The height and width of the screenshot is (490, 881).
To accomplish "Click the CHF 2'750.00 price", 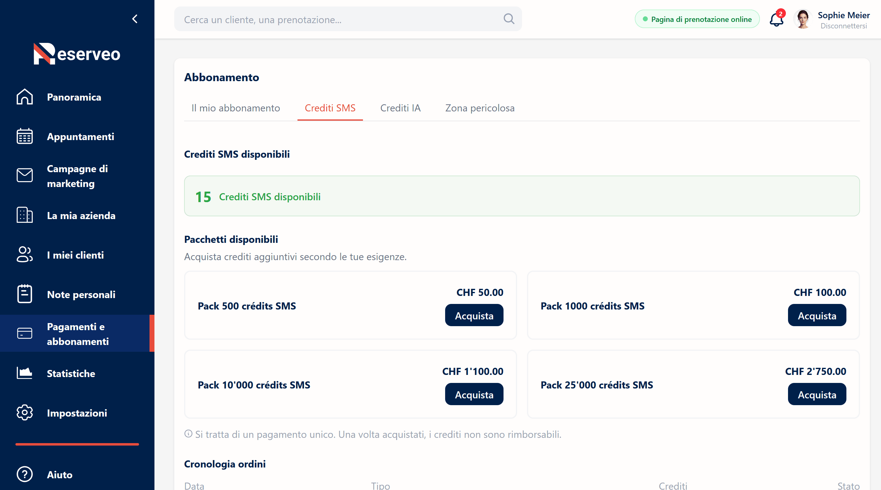I will [816, 371].
